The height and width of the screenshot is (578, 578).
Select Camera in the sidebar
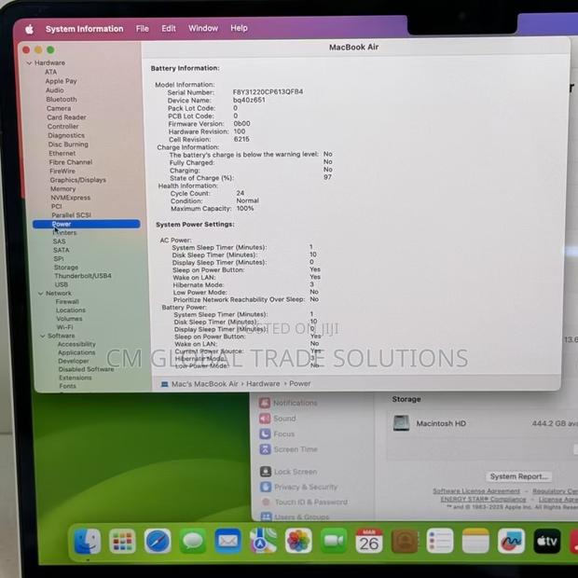coord(59,108)
